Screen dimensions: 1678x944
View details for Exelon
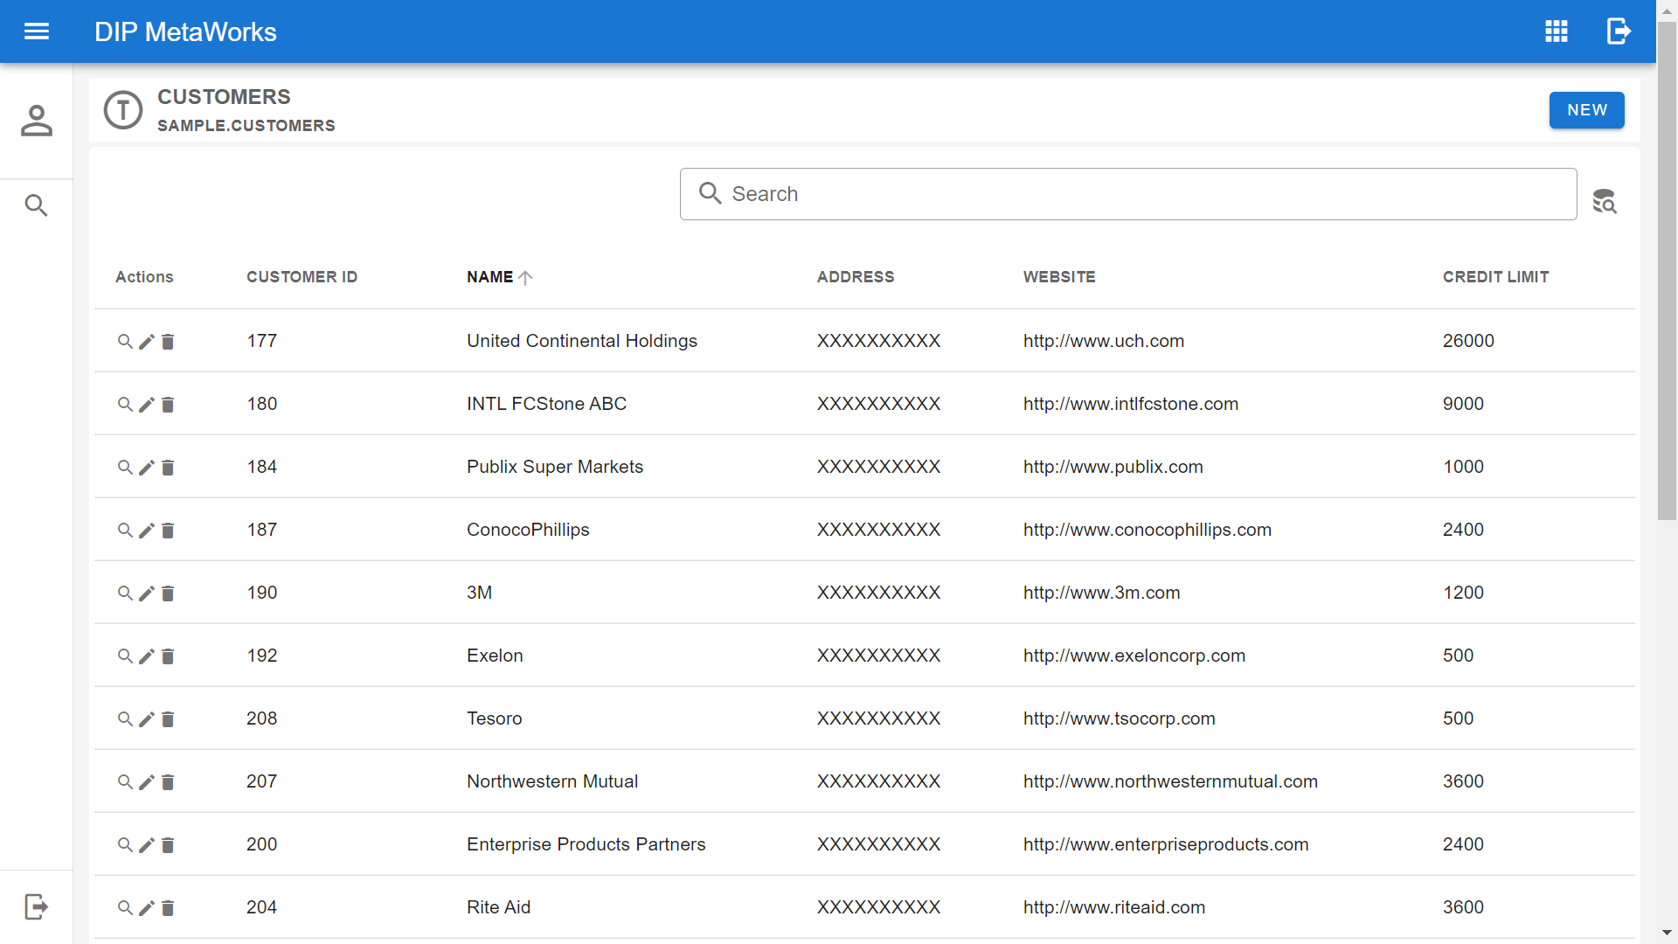(125, 656)
